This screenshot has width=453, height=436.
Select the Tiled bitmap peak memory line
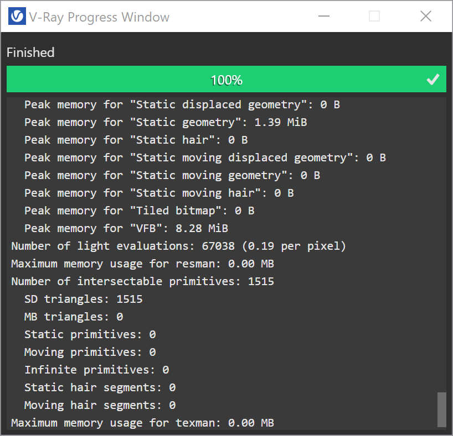point(139,211)
